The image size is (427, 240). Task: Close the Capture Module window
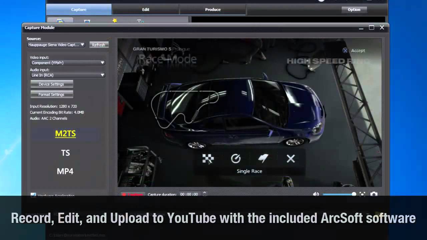pos(382,28)
